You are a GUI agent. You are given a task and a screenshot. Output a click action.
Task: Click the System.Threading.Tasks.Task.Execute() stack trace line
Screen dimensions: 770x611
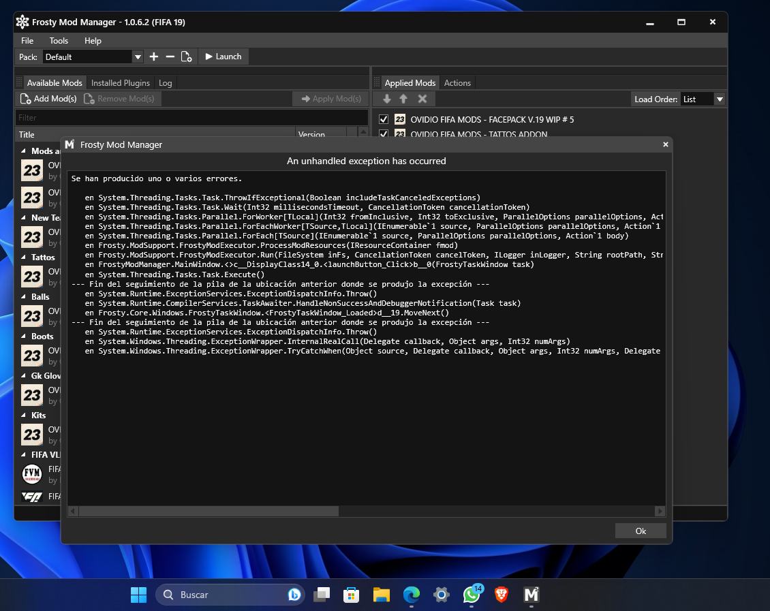tap(174, 275)
